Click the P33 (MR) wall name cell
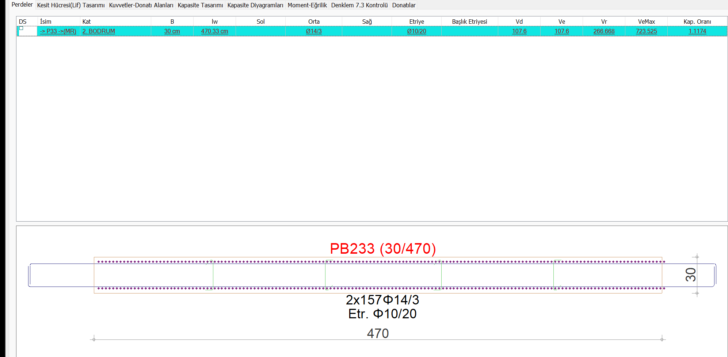728x357 pixels. click(58, 31)
